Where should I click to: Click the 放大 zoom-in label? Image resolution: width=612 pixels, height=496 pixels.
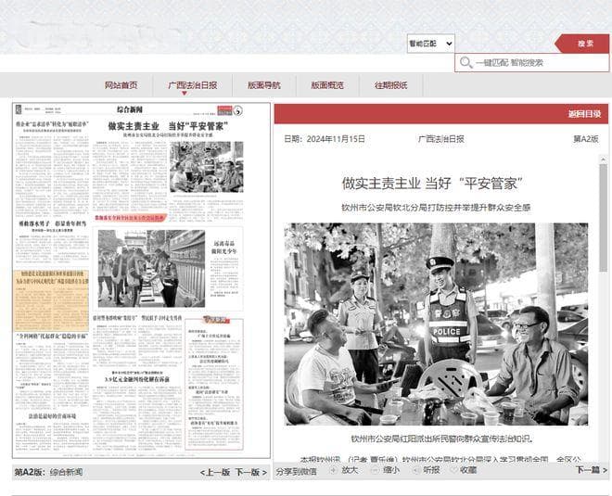[x=350, y=470]
